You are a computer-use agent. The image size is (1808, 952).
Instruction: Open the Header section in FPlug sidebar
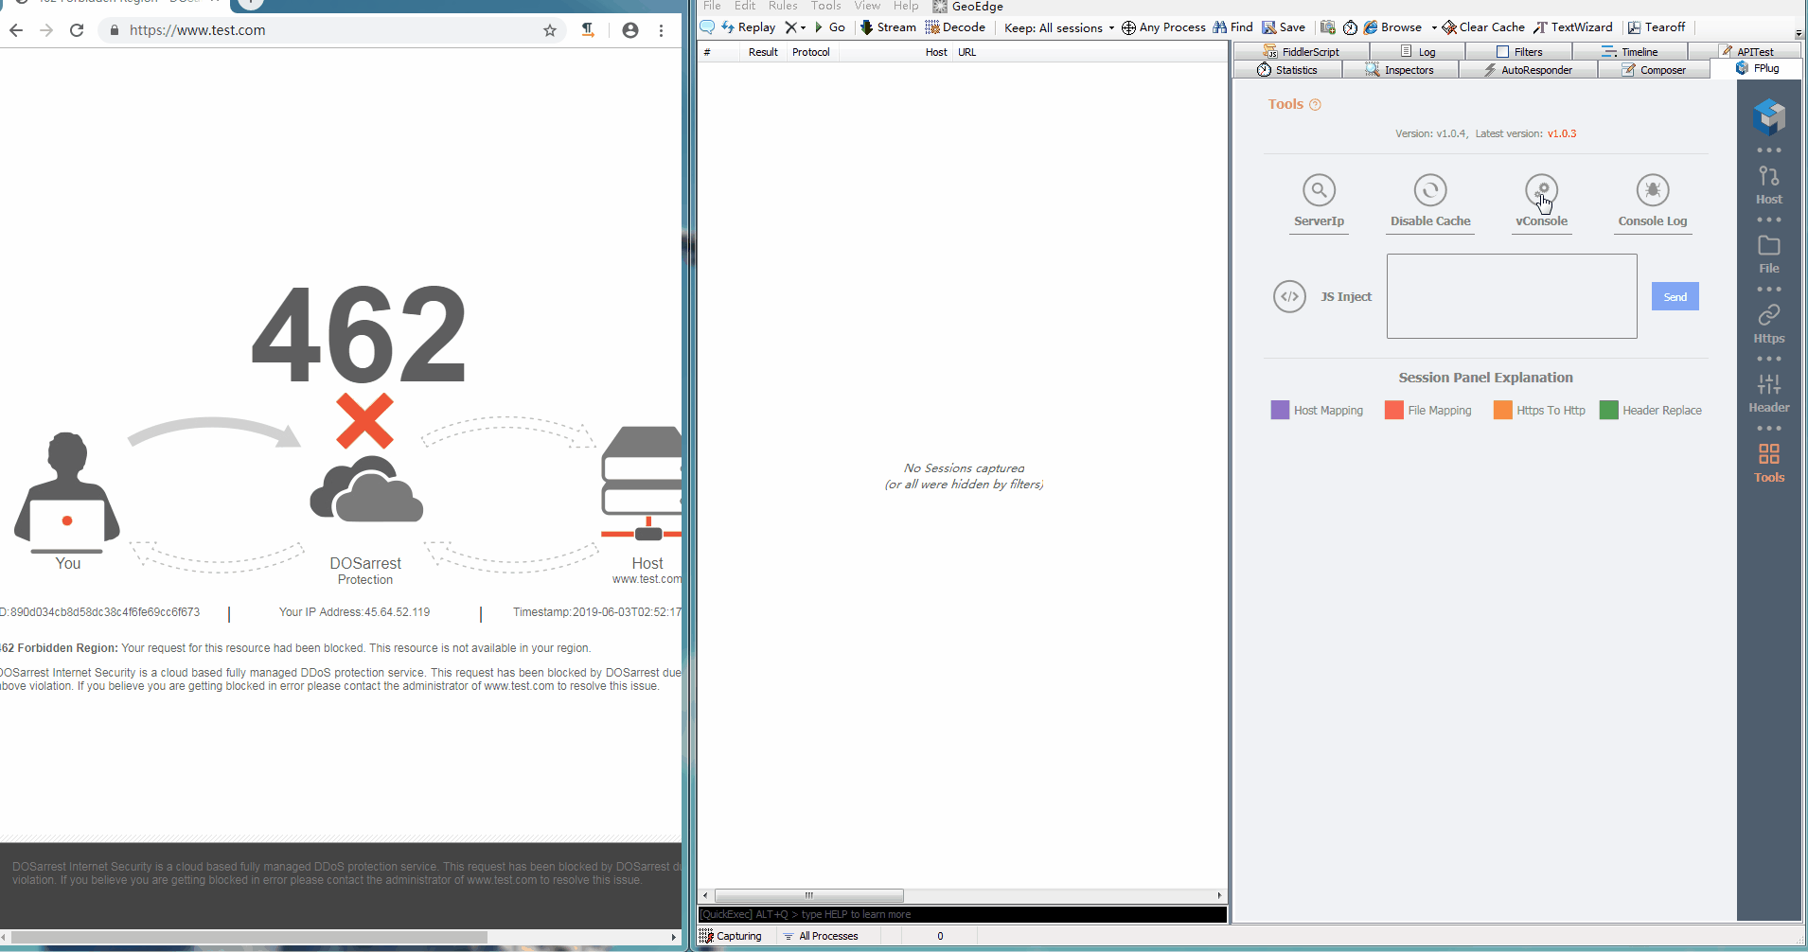tap(1769, 394)
